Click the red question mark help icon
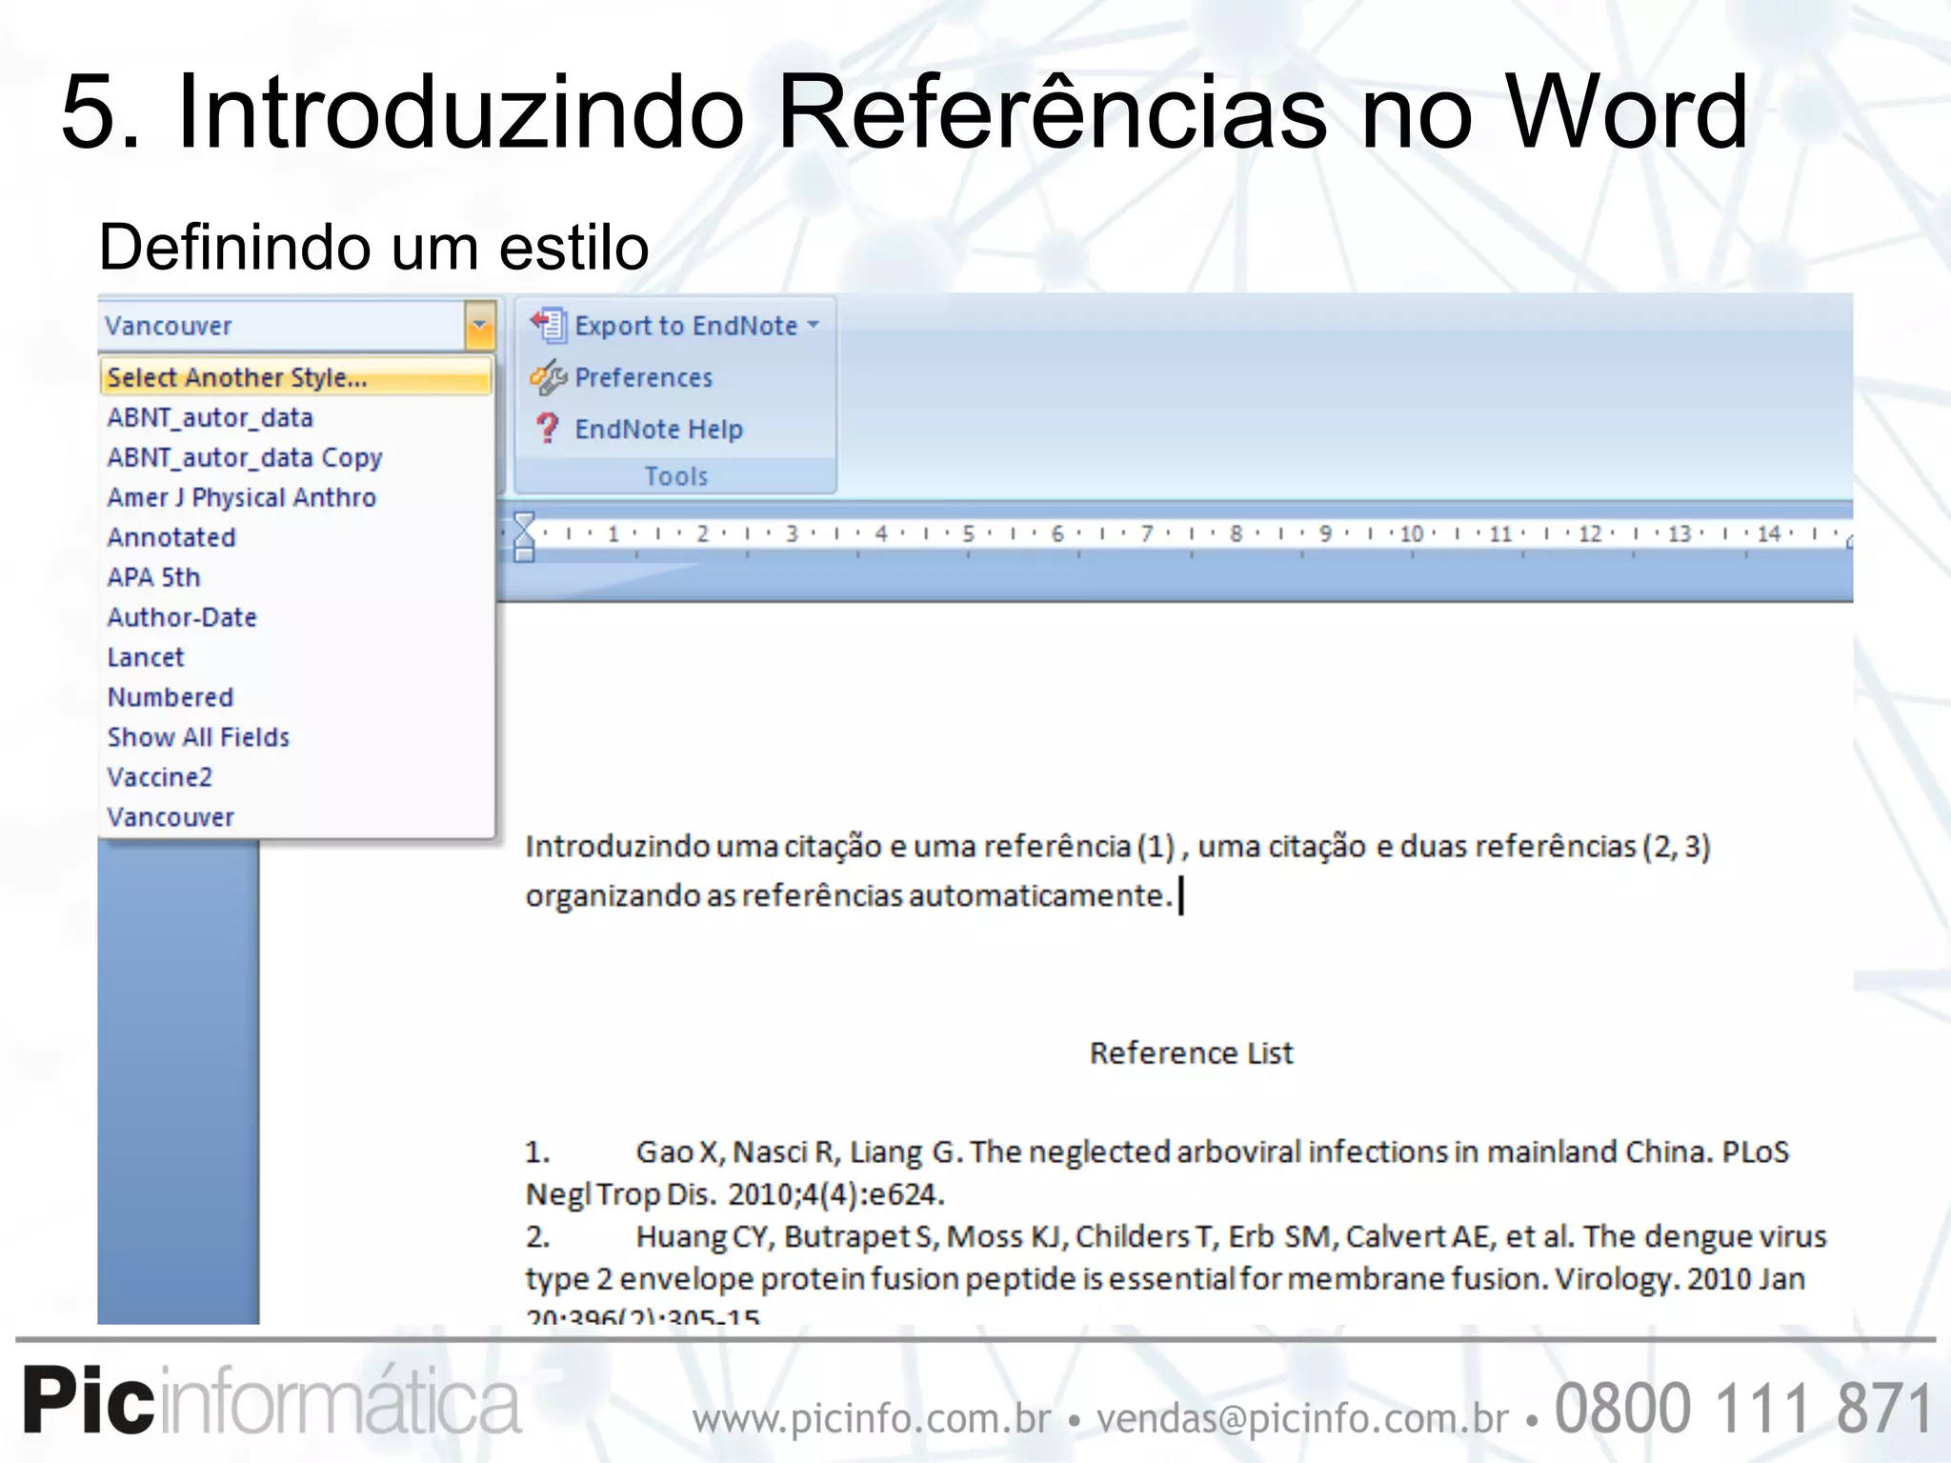Viewport: 1951px width, 1463px height. click(547, 429)
